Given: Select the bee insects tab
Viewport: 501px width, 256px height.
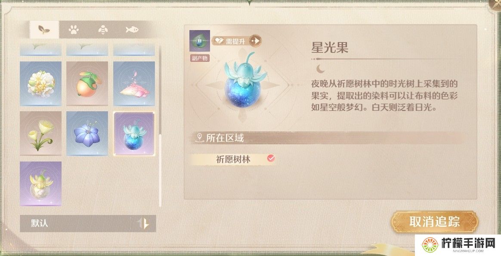Looking at the screenshot, I should point(103,30).
